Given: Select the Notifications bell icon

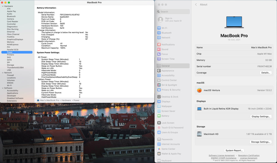Looking at the screenshot, I should (159, 44).
